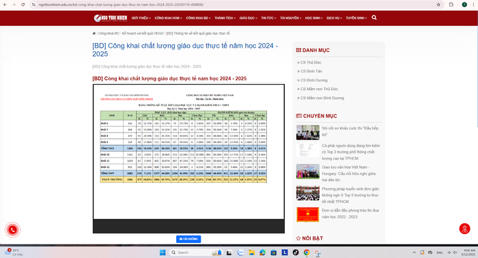Open the Windows Start menu
This screenshot has height=258, width=478.
[x=163, y=253]
